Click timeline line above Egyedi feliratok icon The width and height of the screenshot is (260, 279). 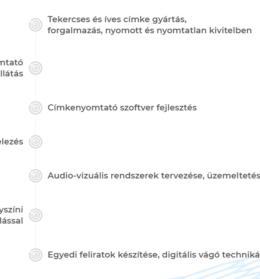(36, 235)
